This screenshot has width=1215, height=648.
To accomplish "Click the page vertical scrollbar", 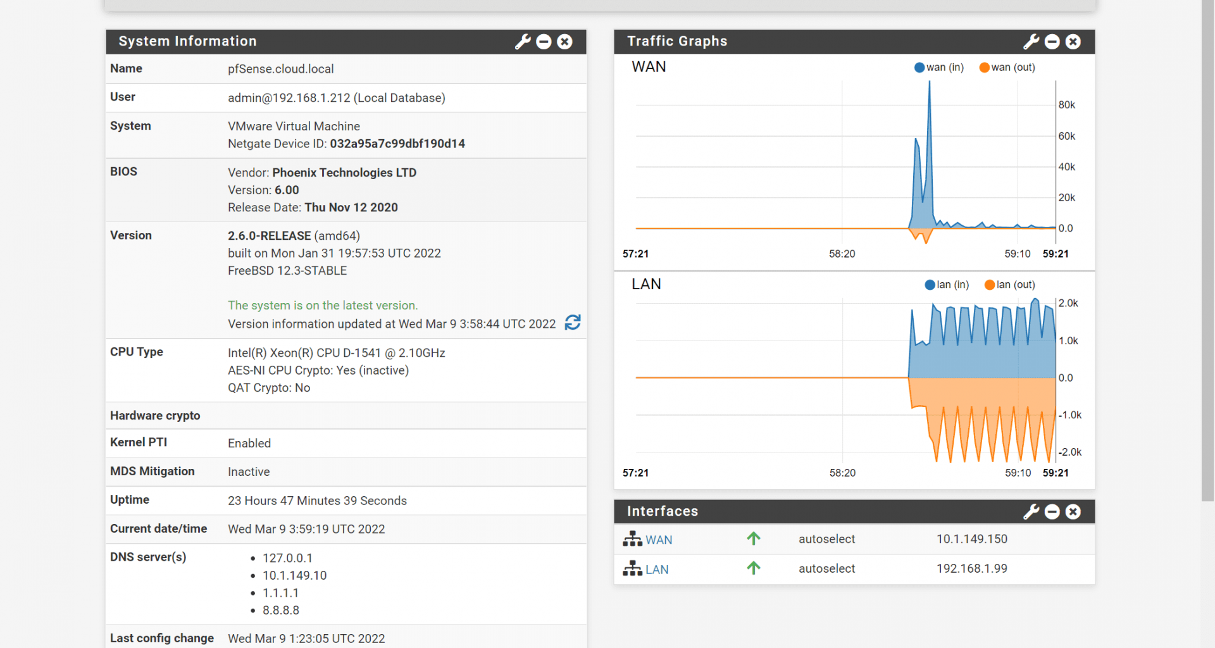I will pyautogui.click(x=1207, y=253).
